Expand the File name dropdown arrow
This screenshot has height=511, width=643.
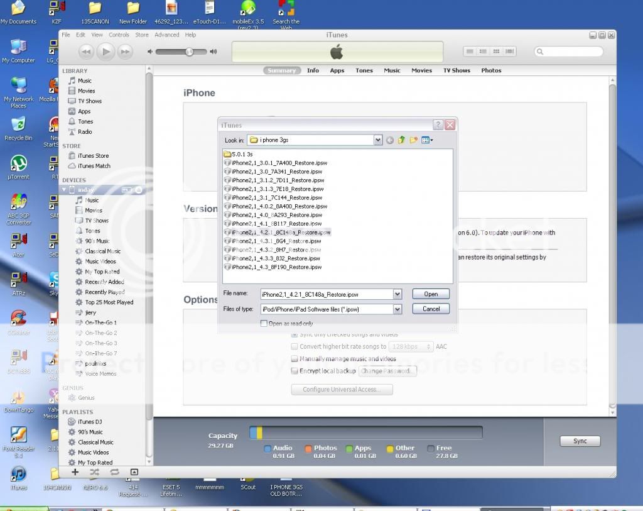click(397, 294)
